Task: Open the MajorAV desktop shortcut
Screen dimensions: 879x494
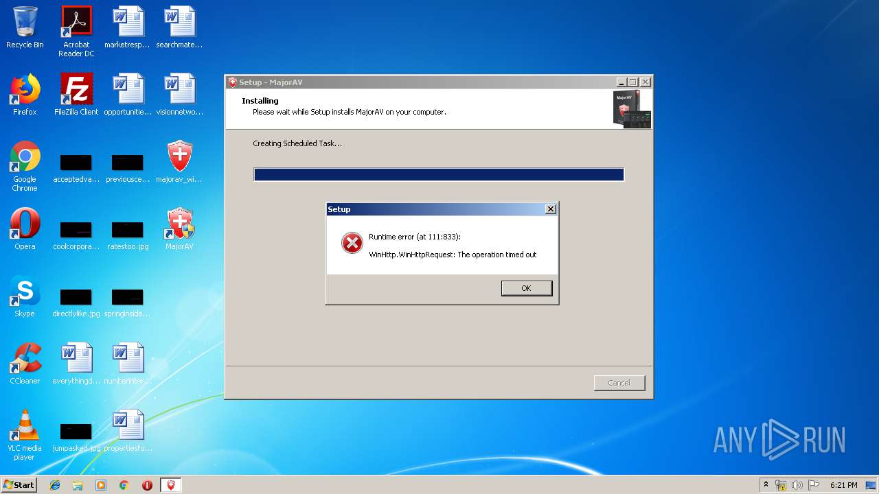Action: tap(179, 229)
